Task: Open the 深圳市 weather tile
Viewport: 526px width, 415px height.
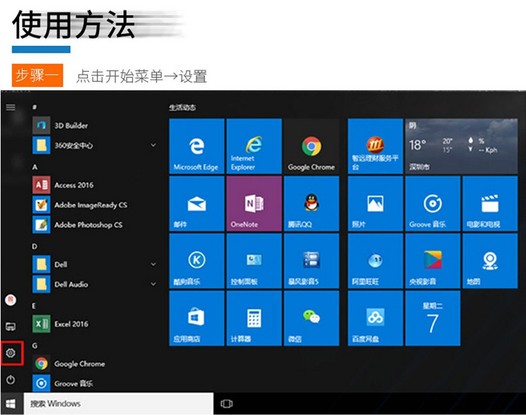Action: point(461,146)
